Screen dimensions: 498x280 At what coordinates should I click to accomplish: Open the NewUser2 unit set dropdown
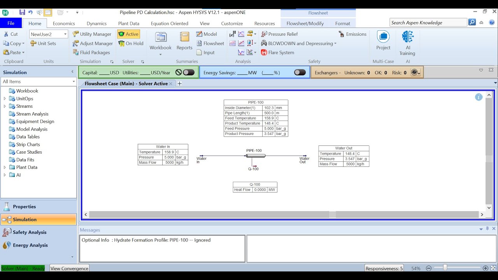click(x=65, y=34)
